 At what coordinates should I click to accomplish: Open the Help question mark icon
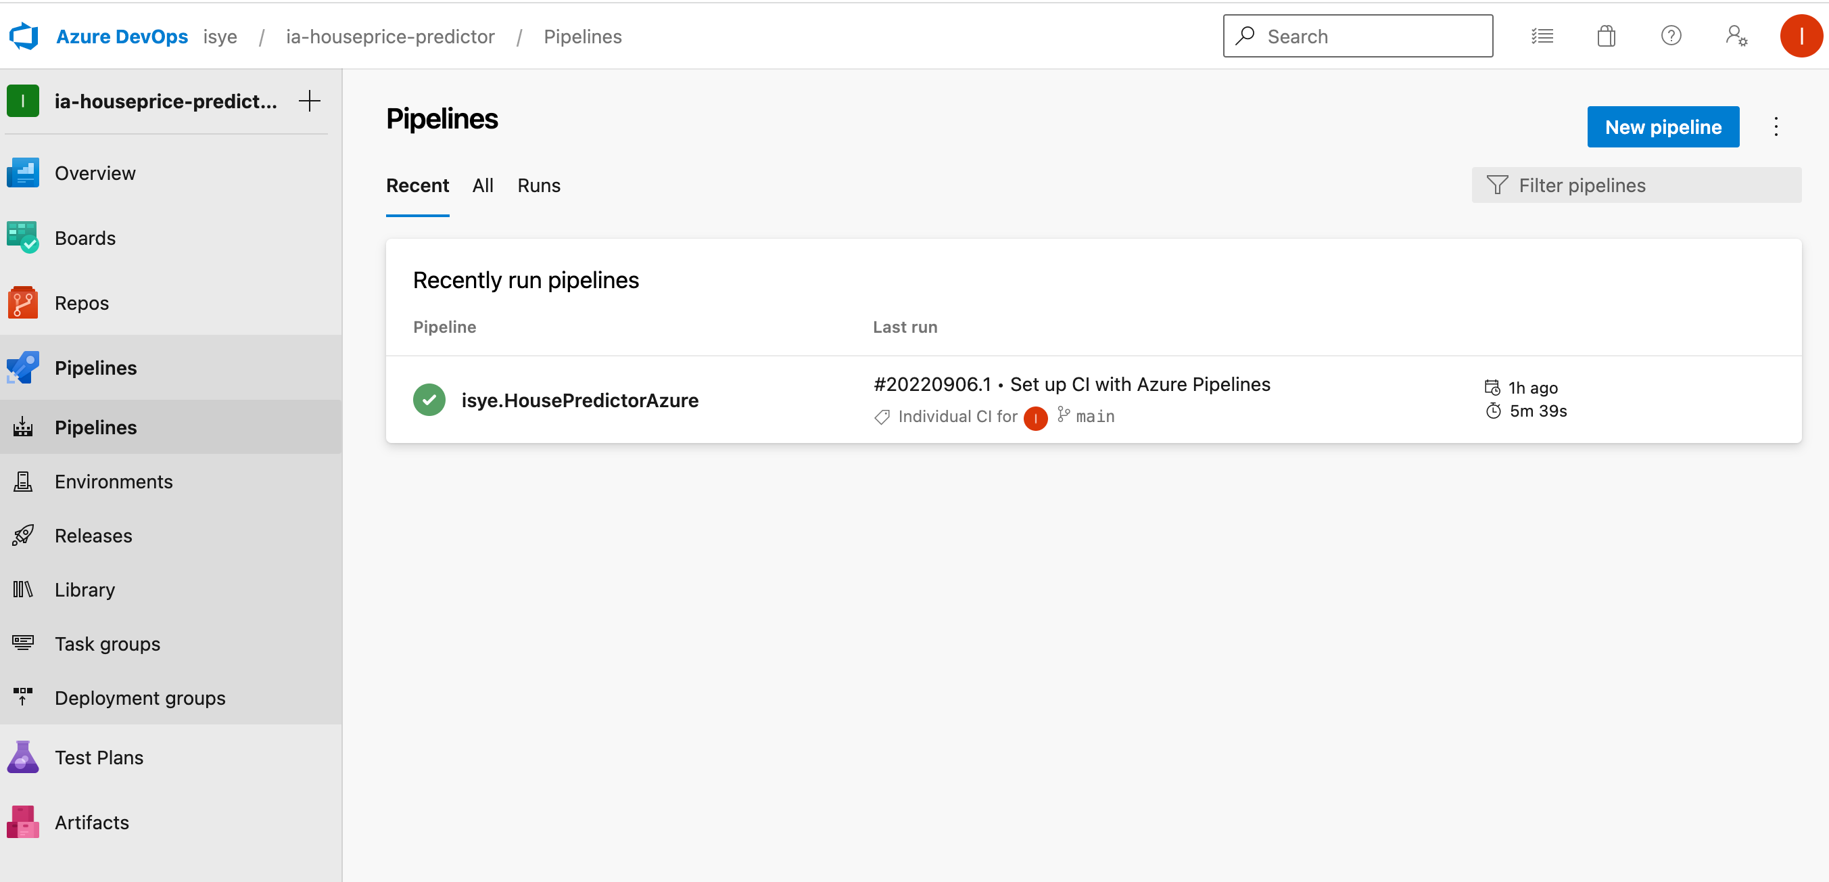[1671, 35]
